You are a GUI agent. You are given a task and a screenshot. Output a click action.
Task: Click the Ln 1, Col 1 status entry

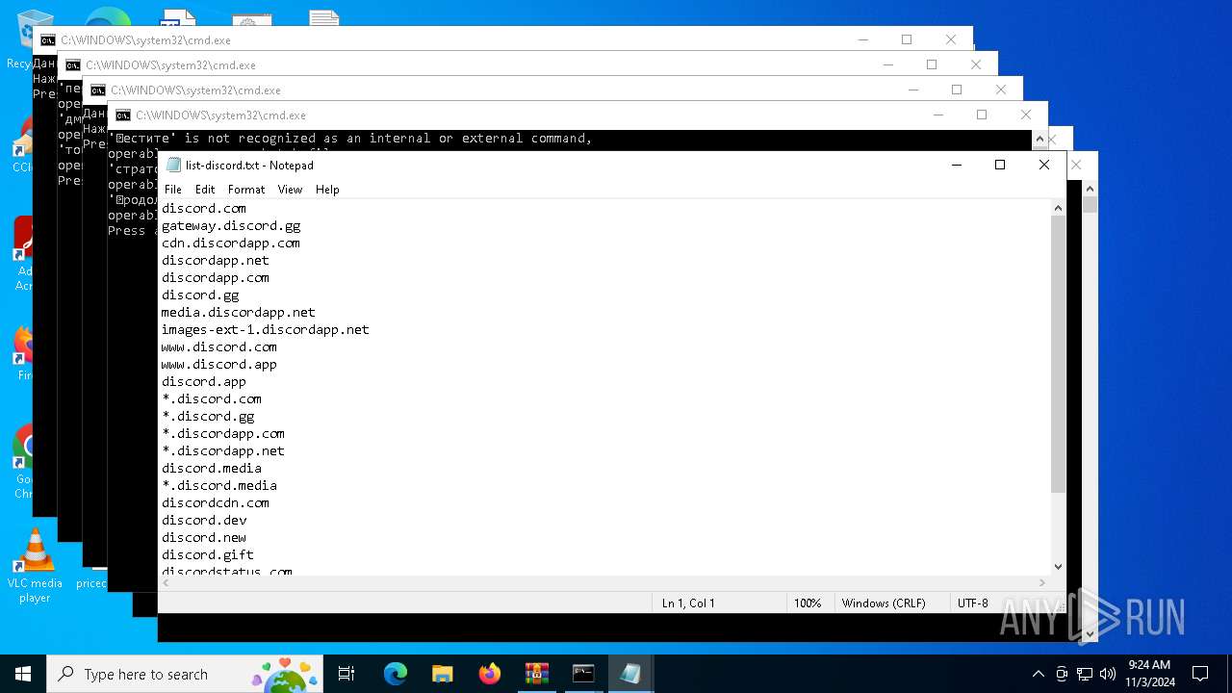click(x=688, y=603)
